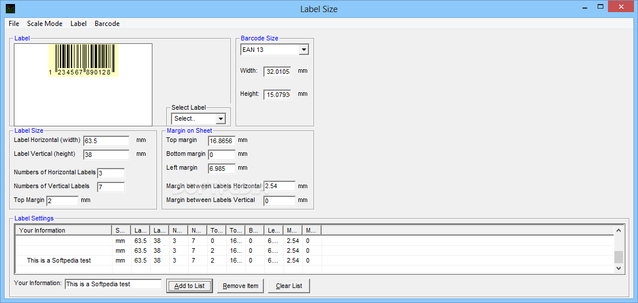Click the 'S...' column header
This screenshot has height=303, width=638.
coord(121,230)
